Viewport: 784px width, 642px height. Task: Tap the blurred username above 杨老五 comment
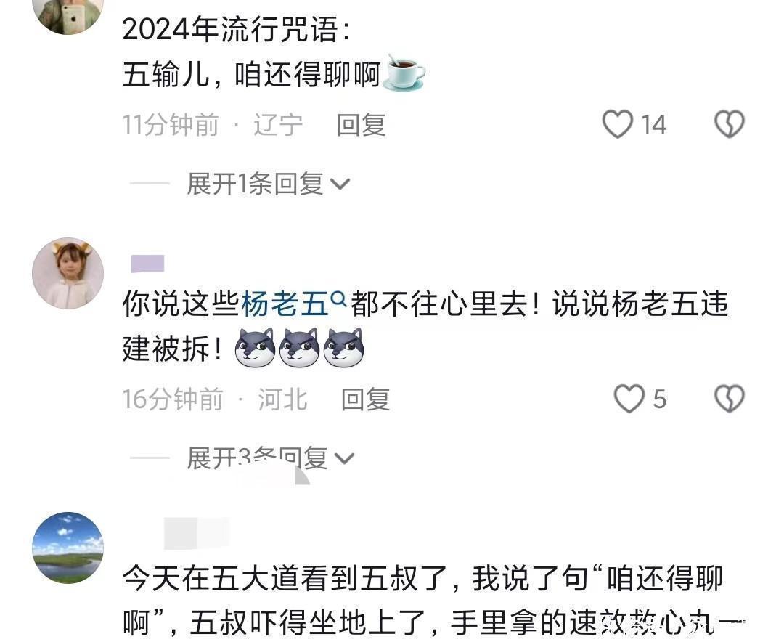point(147,264)
